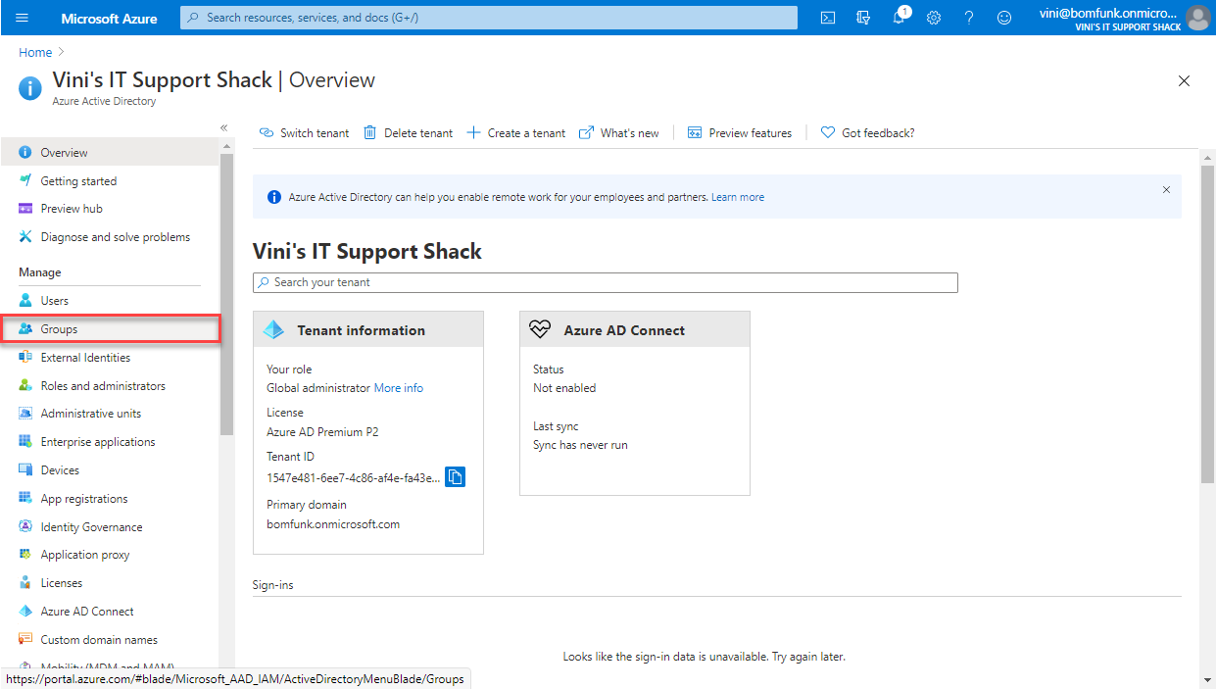Click Delete tenant
Screen dimensions: 1216x689
[408, 133]
